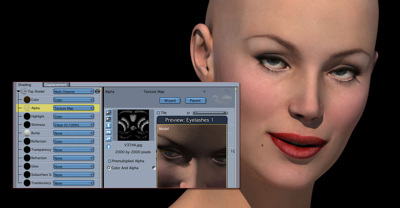Flip texture horizontally with left-right arrow icon

pyautogui.click(x=108, y=132)
